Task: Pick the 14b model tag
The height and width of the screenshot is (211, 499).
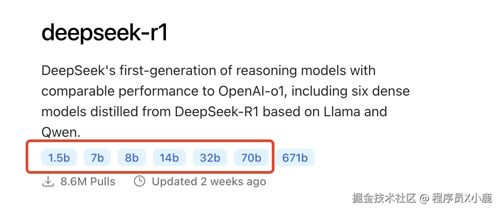Action: (x=169, y=158)
